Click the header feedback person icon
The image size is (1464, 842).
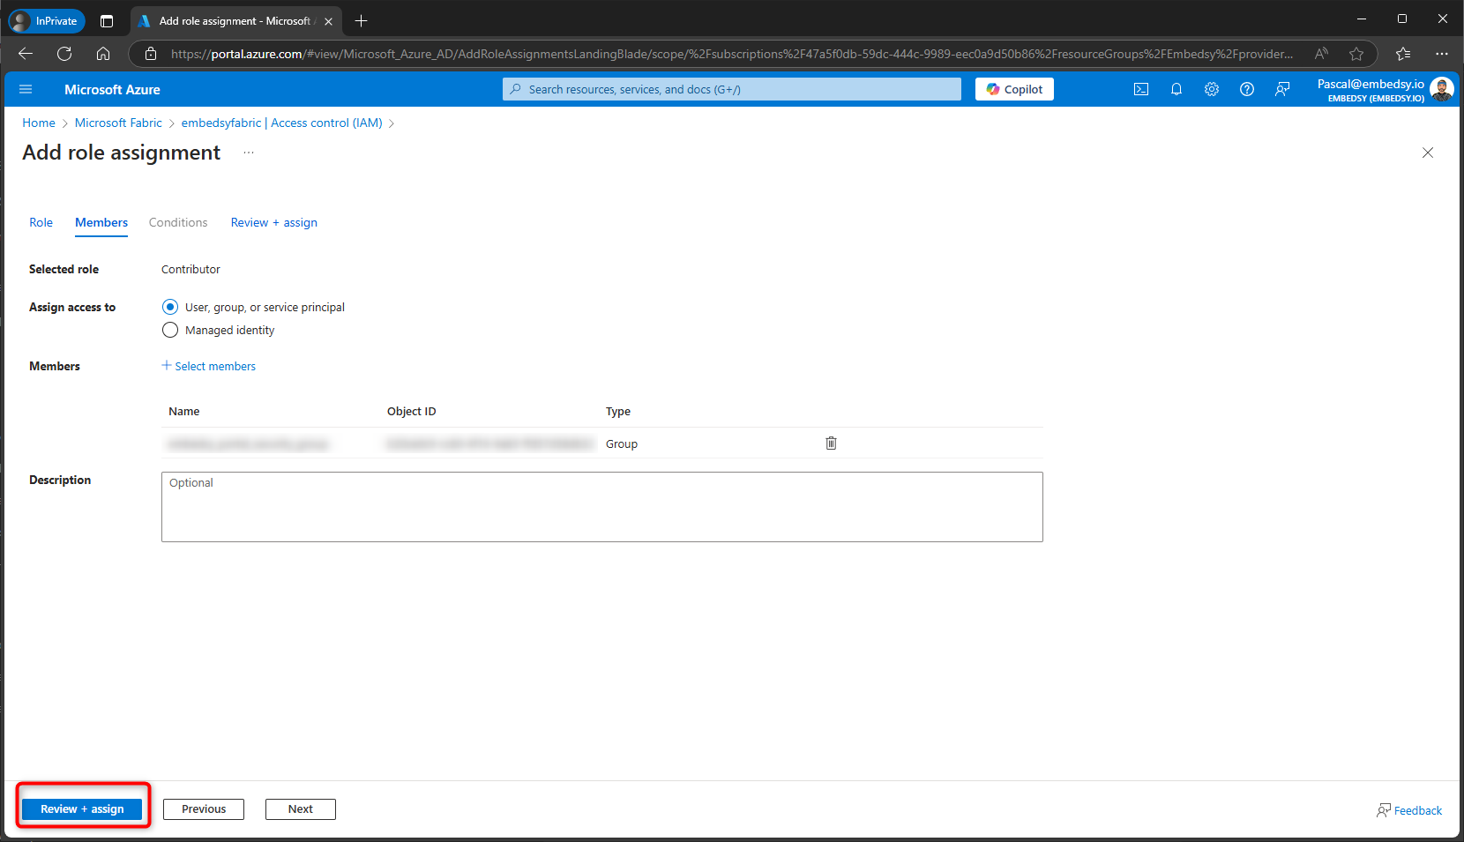pyautogui.click(x=1282, y=89)
